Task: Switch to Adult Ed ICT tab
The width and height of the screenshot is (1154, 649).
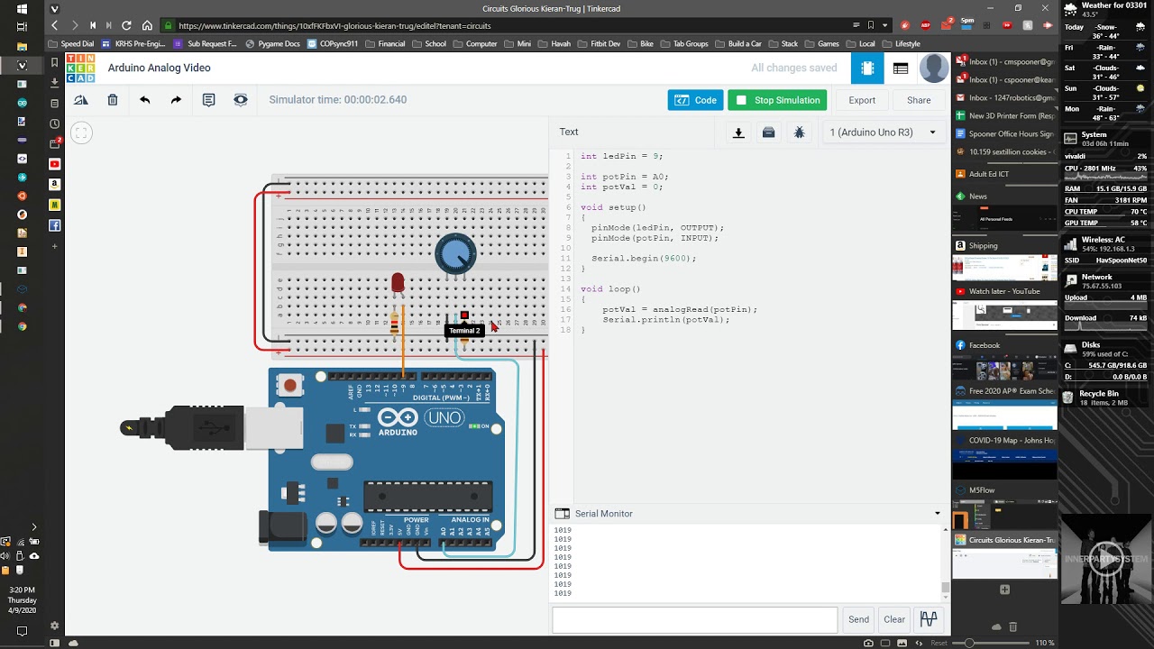Action: [1004, 174]
